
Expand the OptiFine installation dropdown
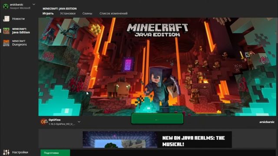pos(79,122)
